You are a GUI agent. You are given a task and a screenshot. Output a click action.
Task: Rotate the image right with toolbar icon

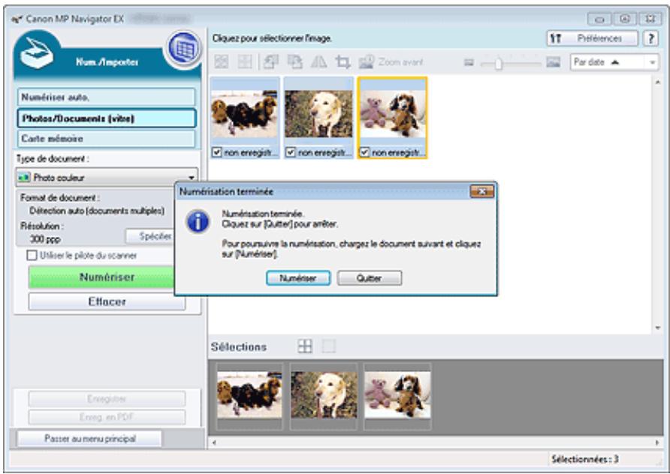tap(295, 62)
